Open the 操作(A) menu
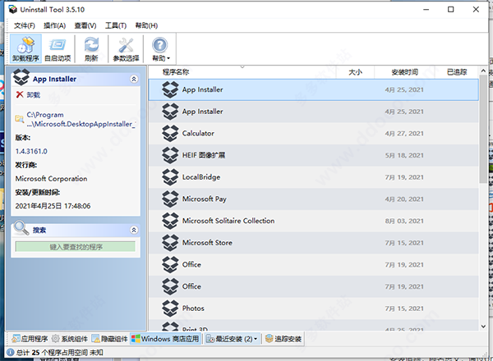 coord(54,25)
